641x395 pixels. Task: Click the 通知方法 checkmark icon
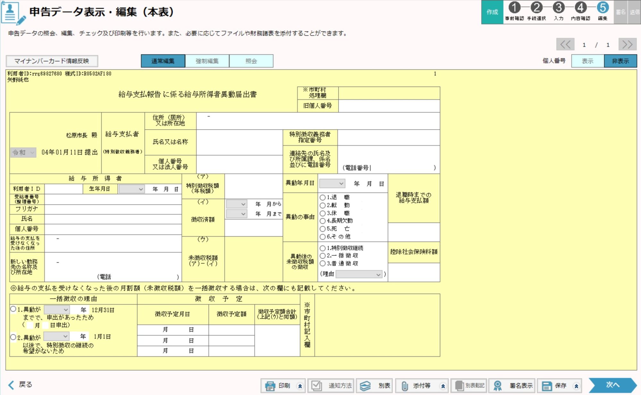[317, 386]
